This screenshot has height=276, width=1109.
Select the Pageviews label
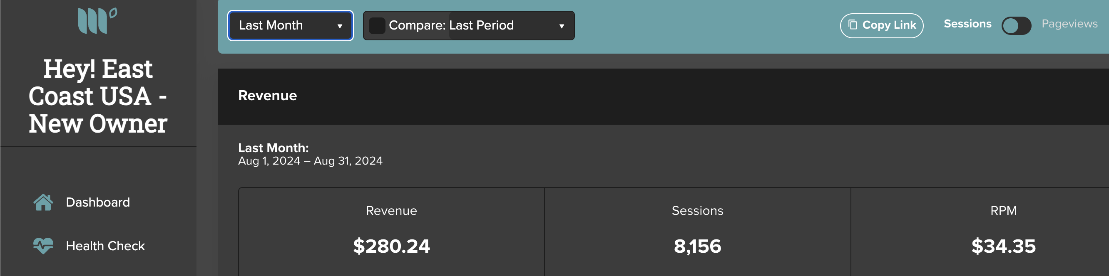[x=1069, y=24]
